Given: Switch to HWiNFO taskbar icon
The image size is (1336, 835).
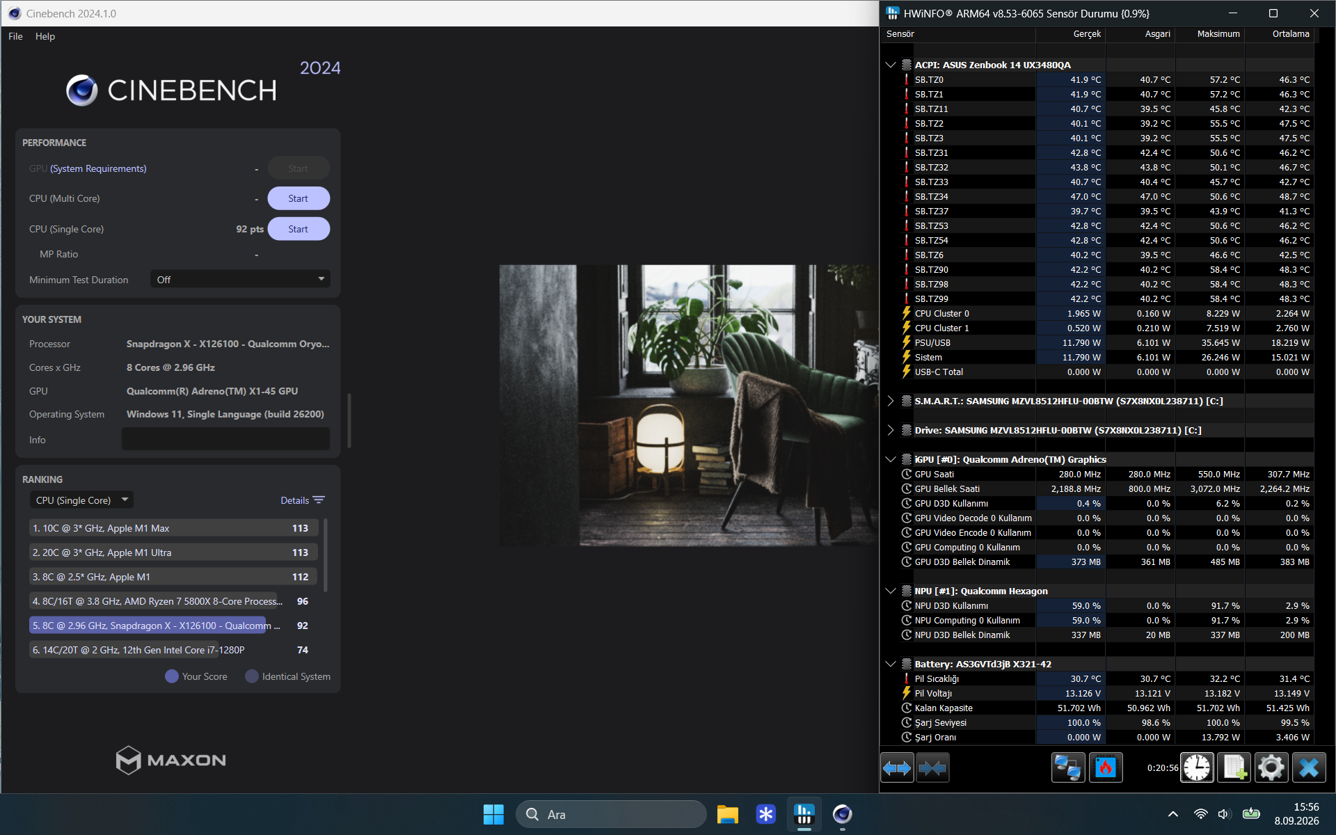Looking at the screenshot, I should pyautogui.click(x=804, y=814).
